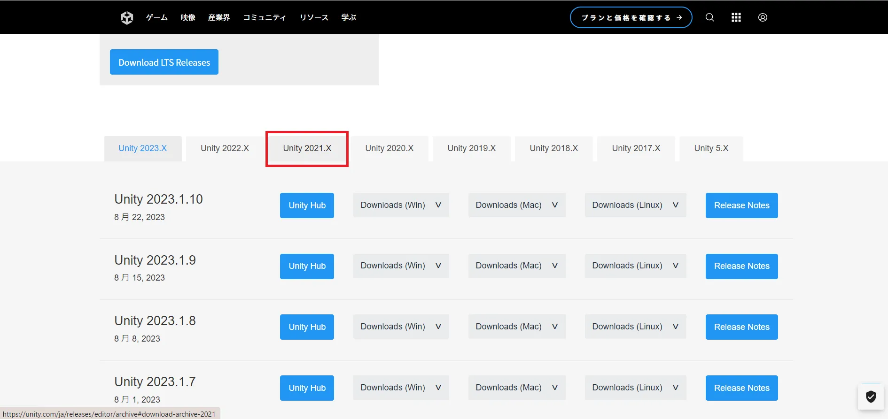
Task: Click the date 8 月 1, 2023
Action: (137, 400)
